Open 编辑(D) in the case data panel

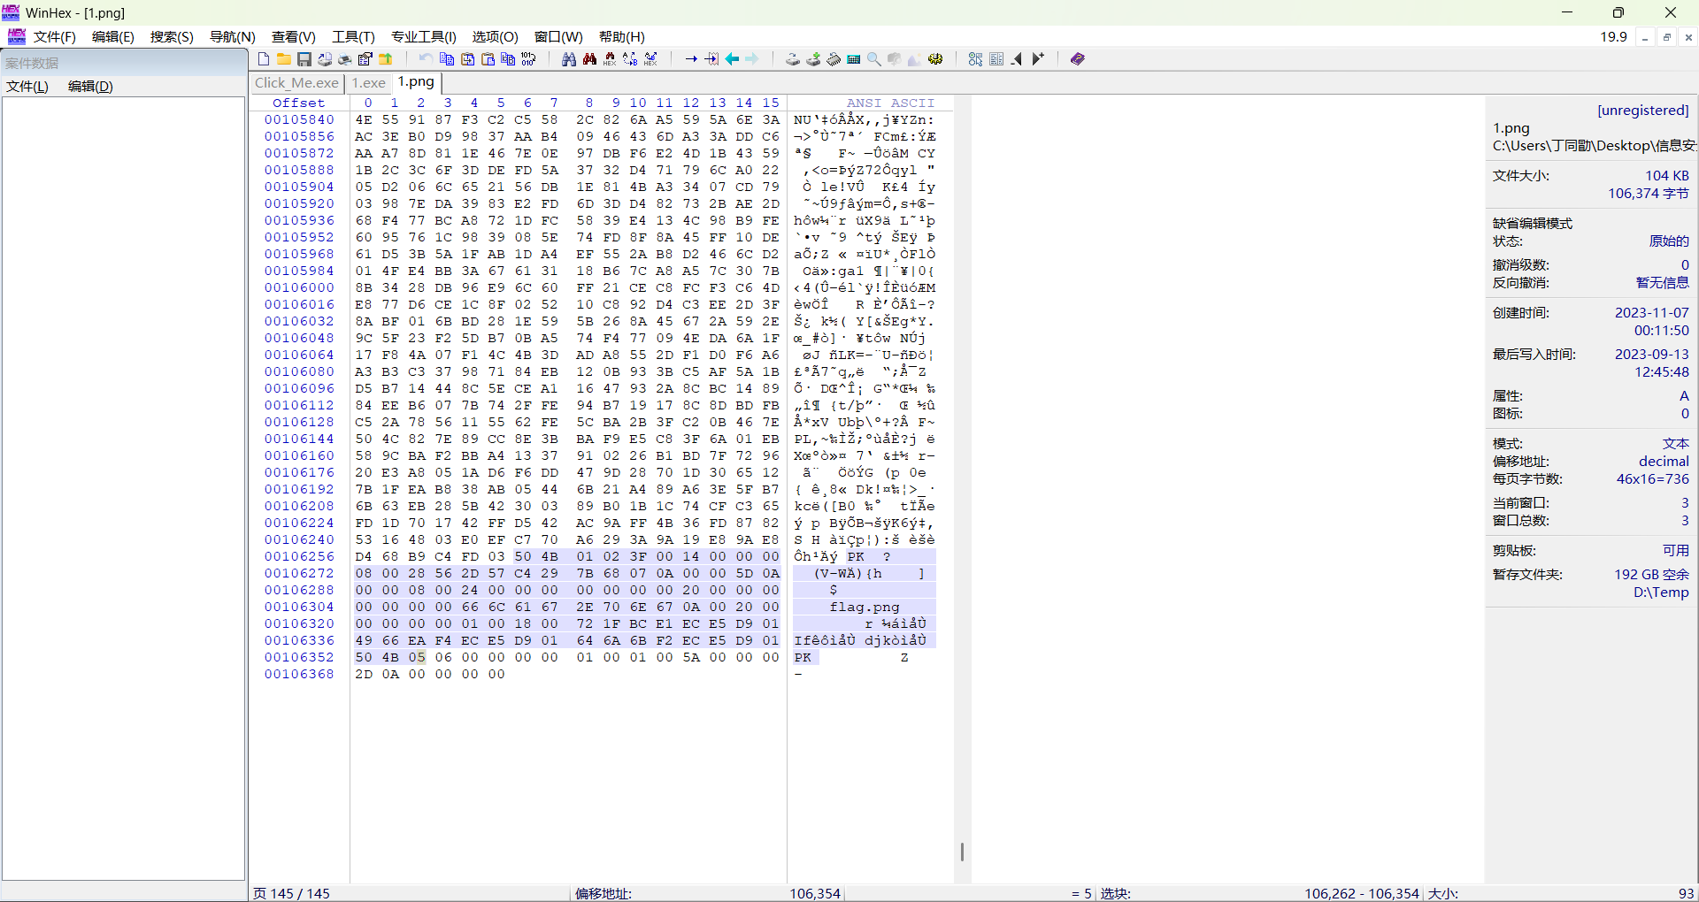pos(90,87)
